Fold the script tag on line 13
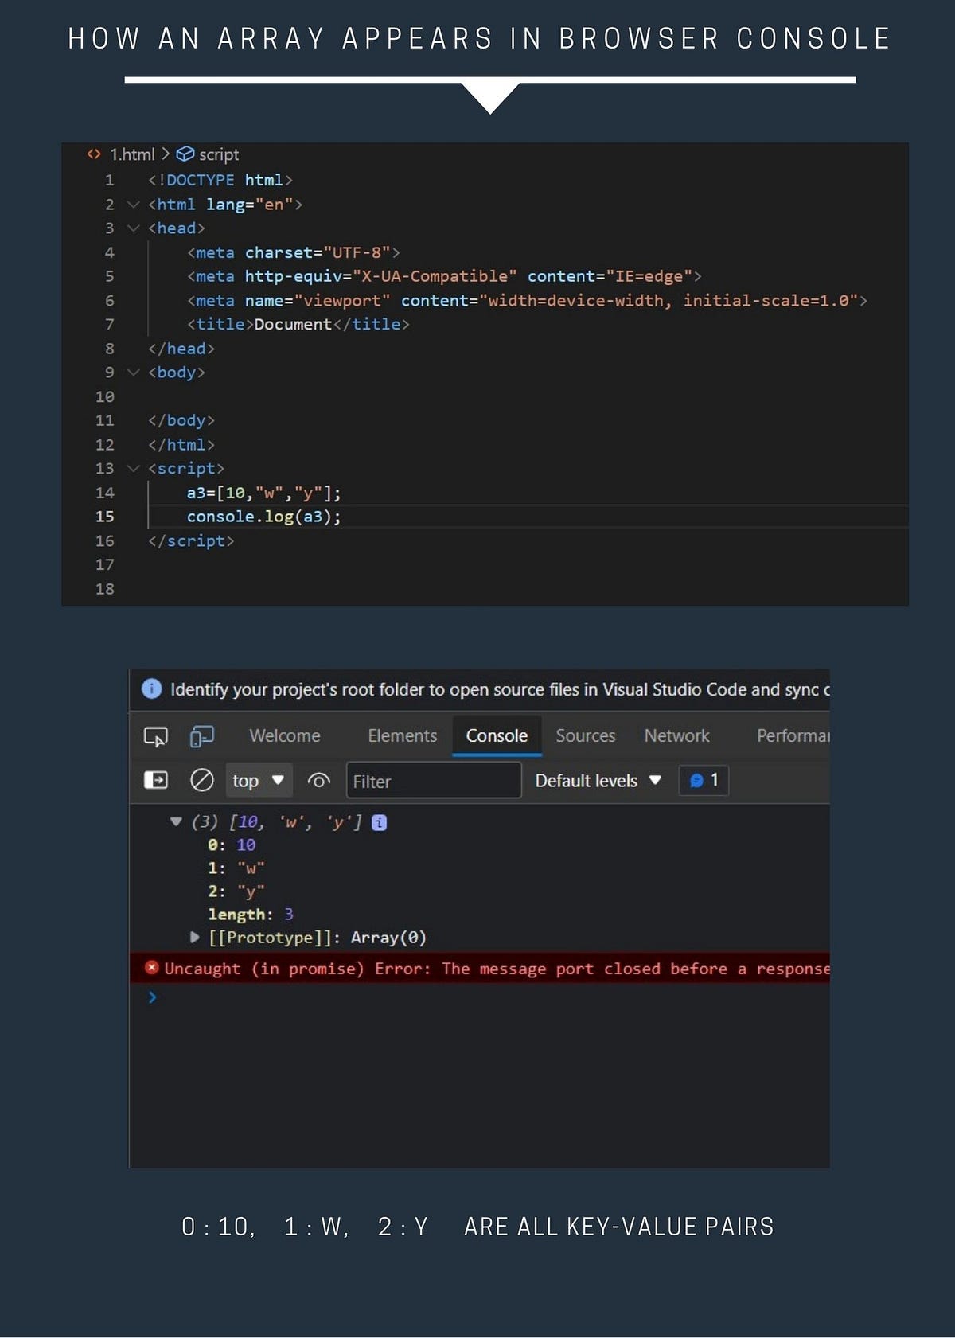 coord(133,469)
